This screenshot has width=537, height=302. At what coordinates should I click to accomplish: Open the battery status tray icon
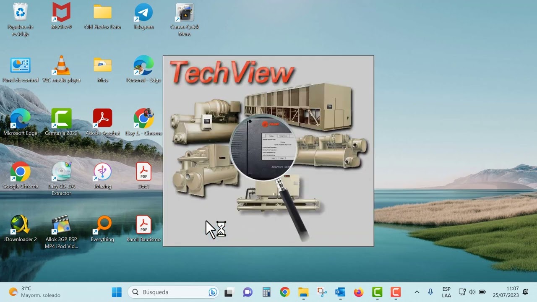click(482, 292)
